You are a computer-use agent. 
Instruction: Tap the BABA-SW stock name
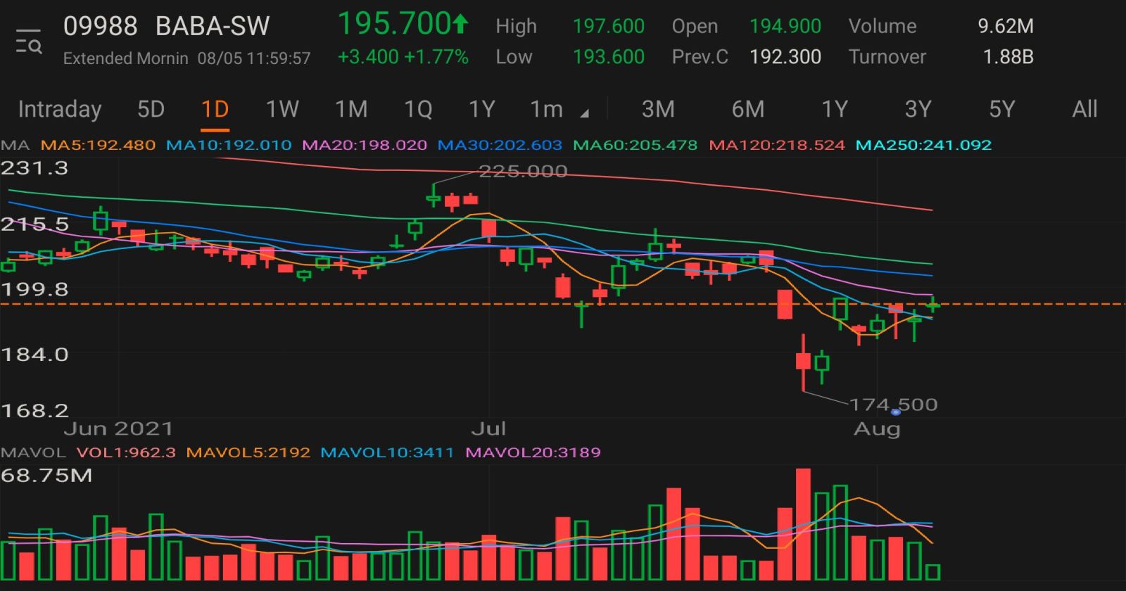tap(213, 26)
